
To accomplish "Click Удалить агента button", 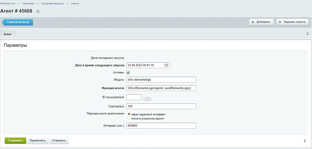I will [x=292, y=22].
